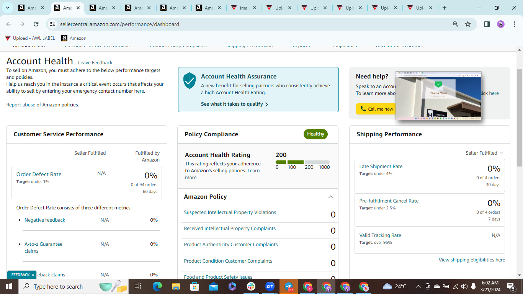
Task: Open the Seller Fulfilled dropdown in Shipping Performance
Action: pos(484,153)
